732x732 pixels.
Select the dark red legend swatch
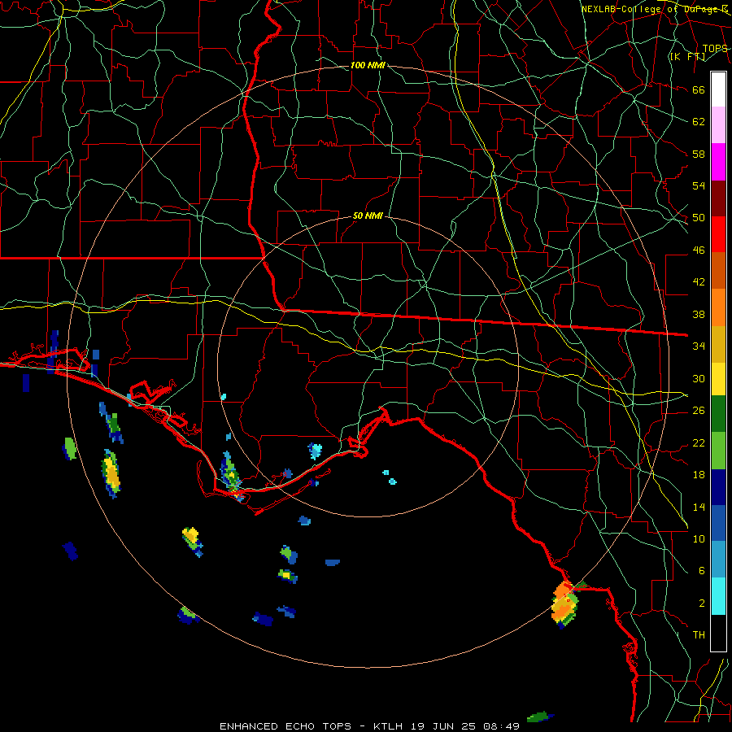pos(718,198)
